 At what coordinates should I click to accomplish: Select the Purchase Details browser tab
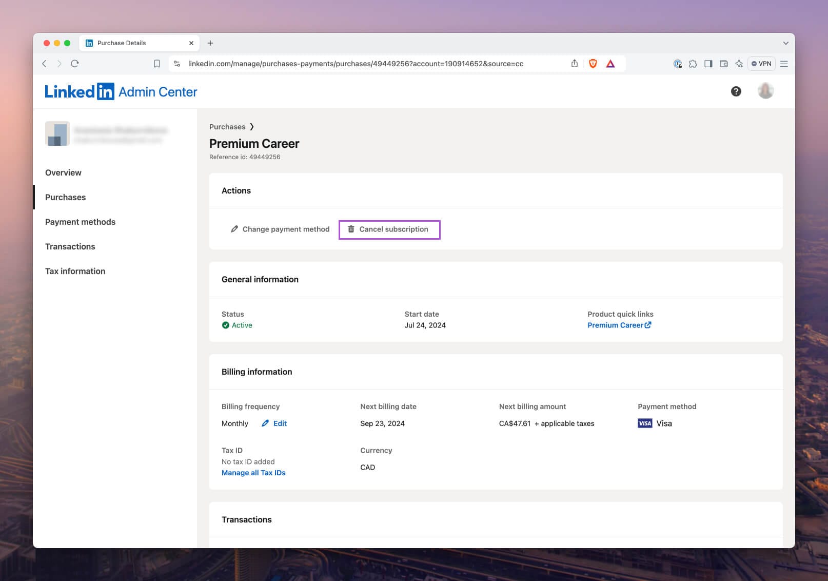coord(139,43)
